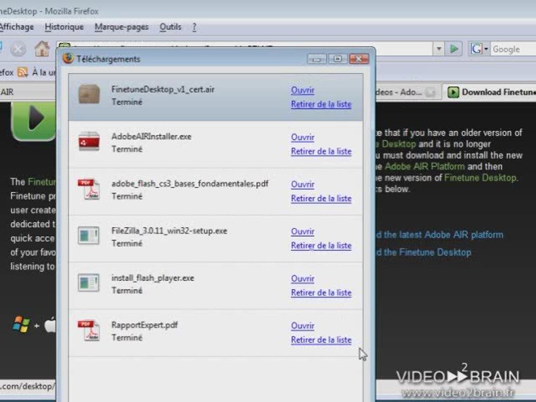
Task: Remove RapportExpert.pdf from the list
Action: click(321, 340)
